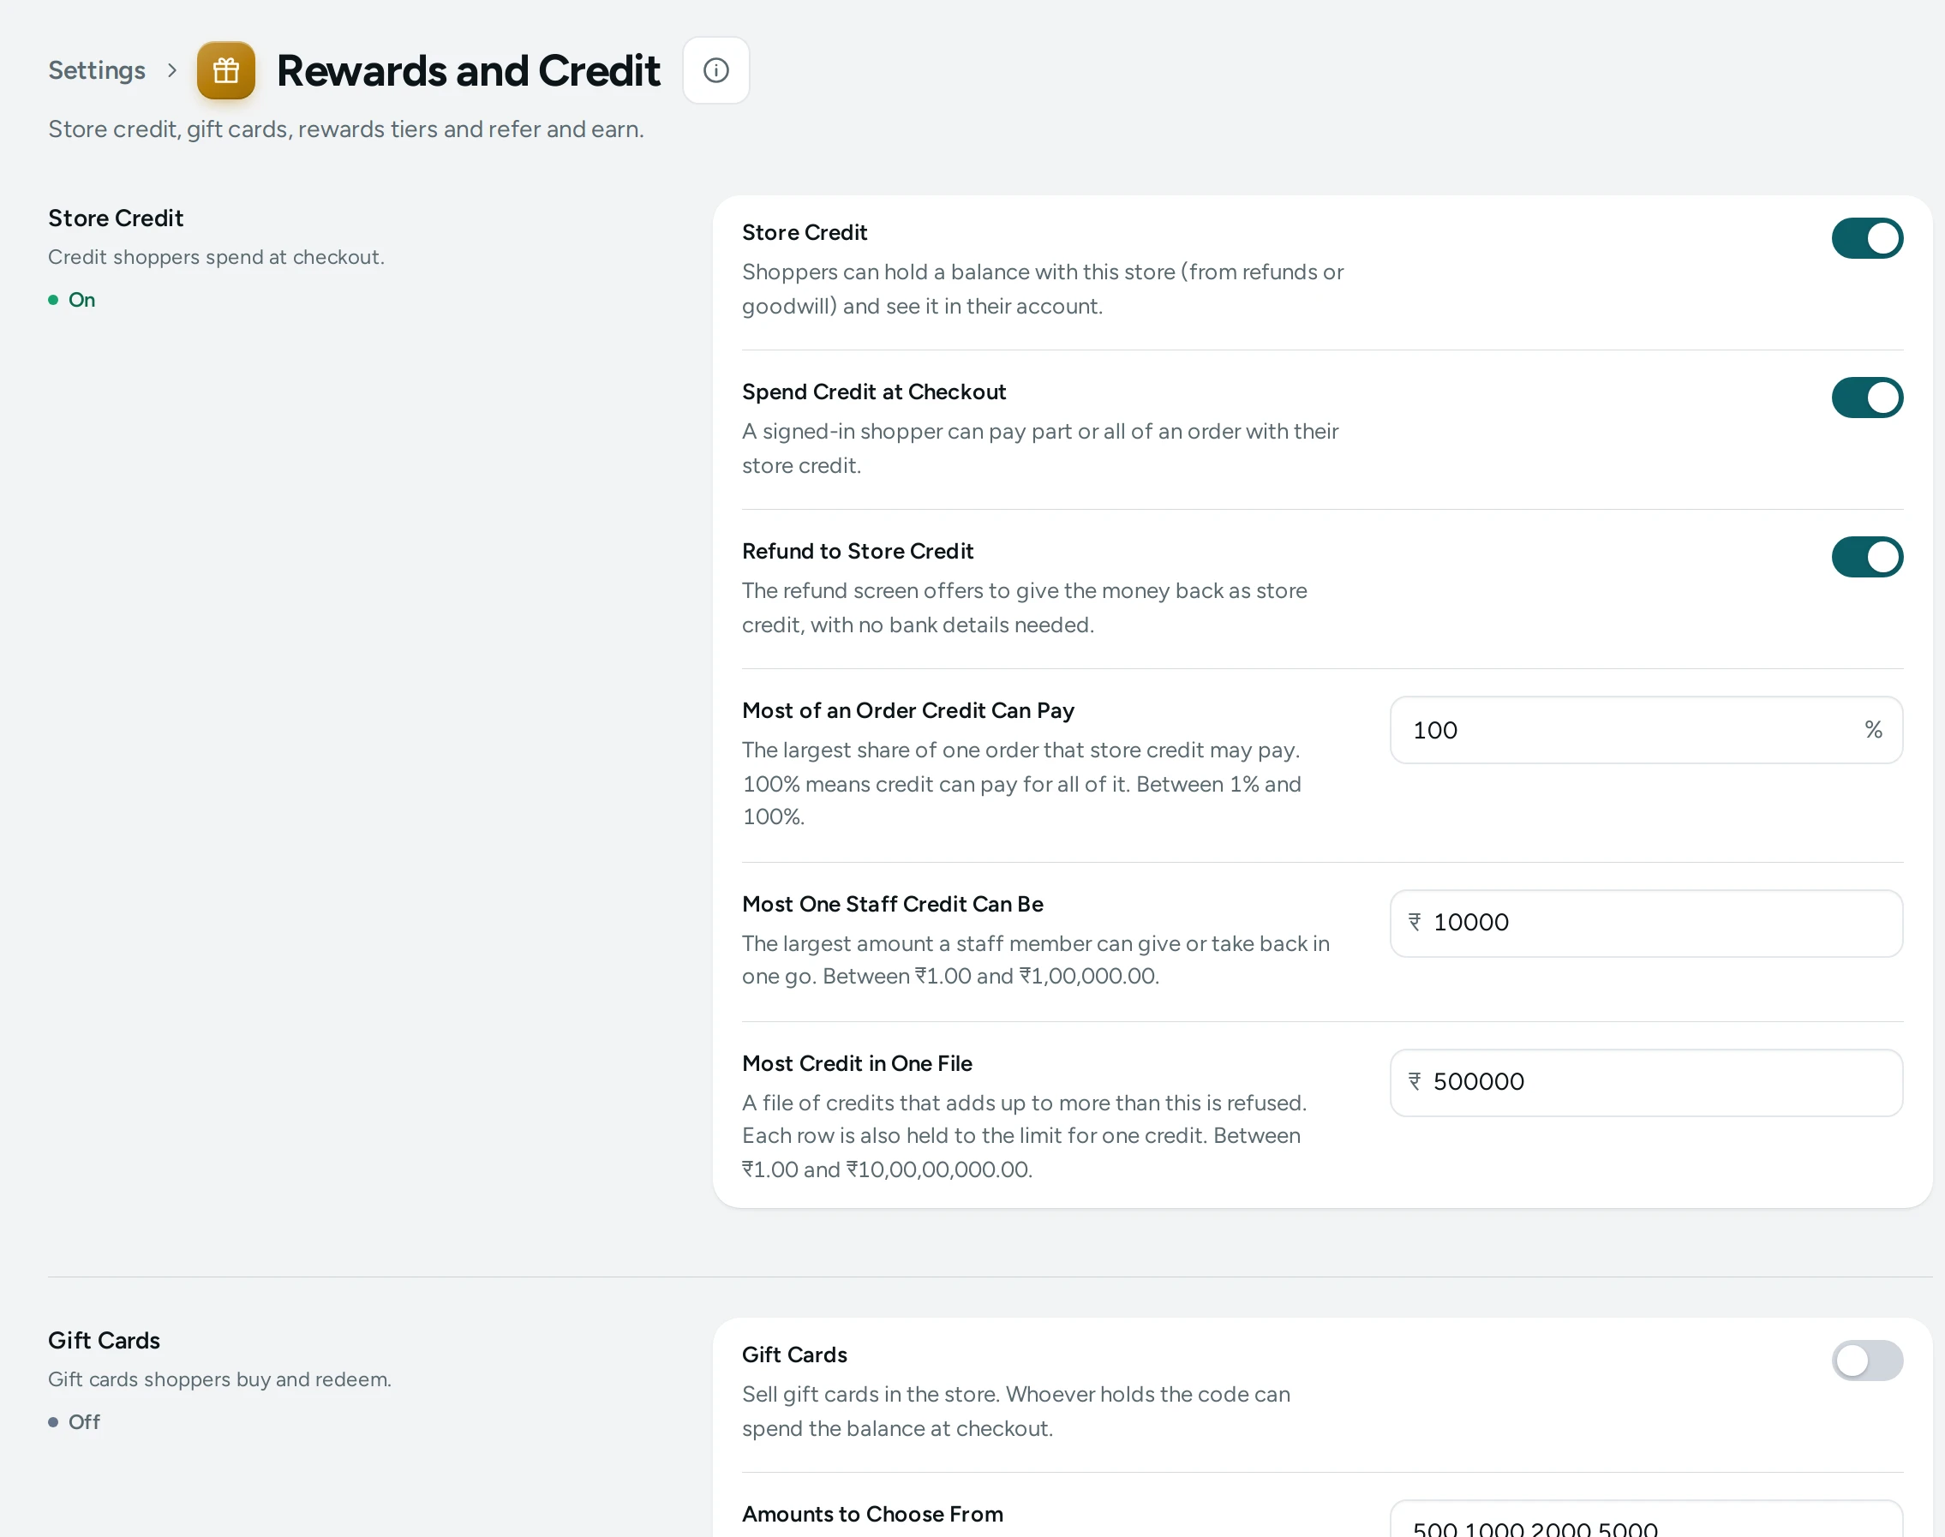The width and height of the screenshot is (1945, 1537).
Task: Click the Refund to Store Credit label
Action: tap(857, 551)
